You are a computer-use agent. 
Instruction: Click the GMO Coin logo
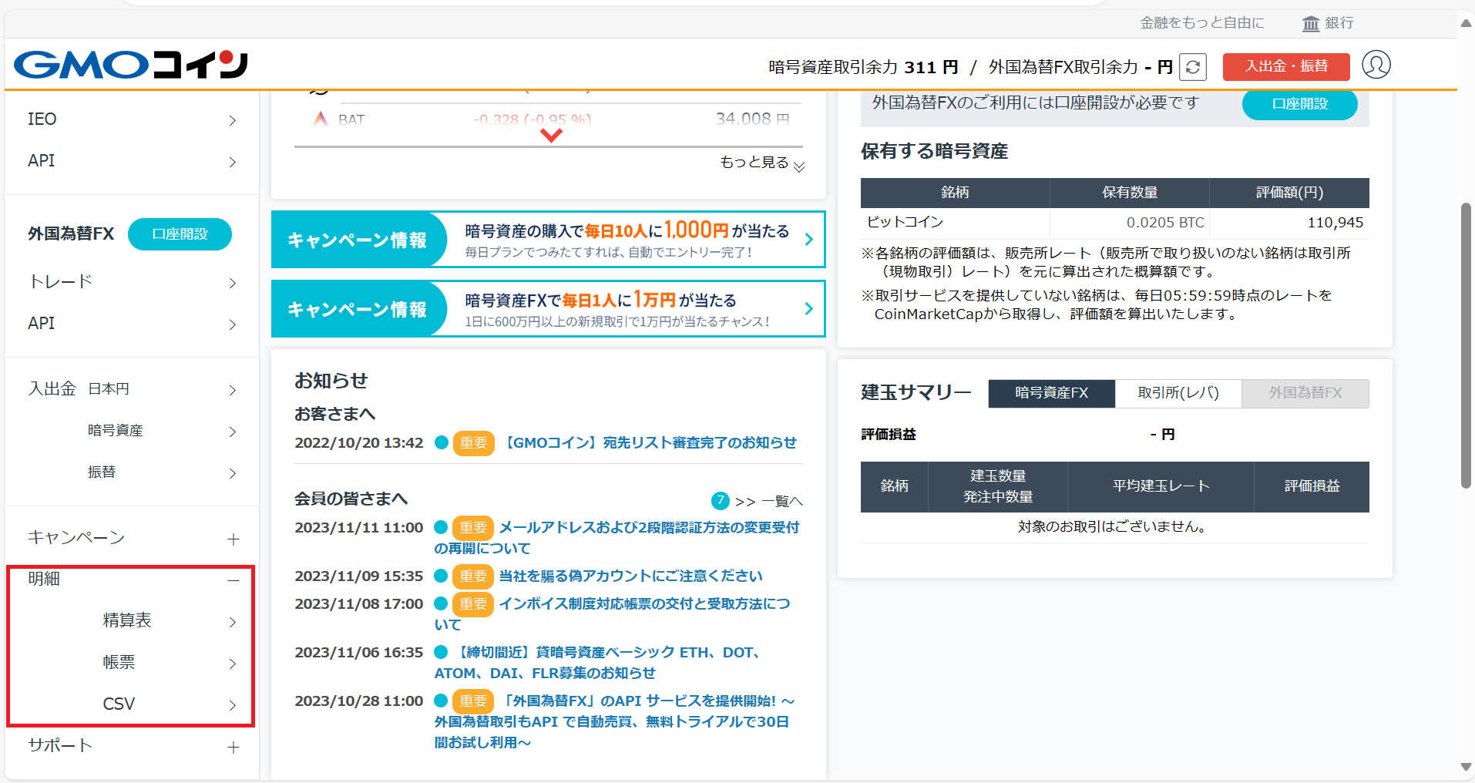tap(131, 65)
